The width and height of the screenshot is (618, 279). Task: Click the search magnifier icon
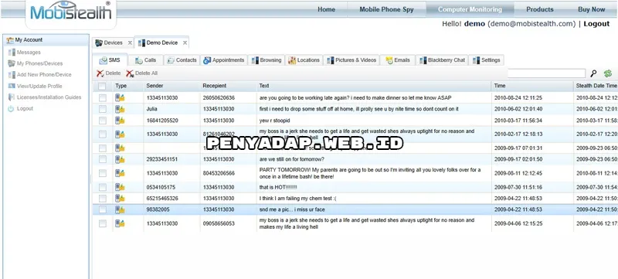[593, 73]
